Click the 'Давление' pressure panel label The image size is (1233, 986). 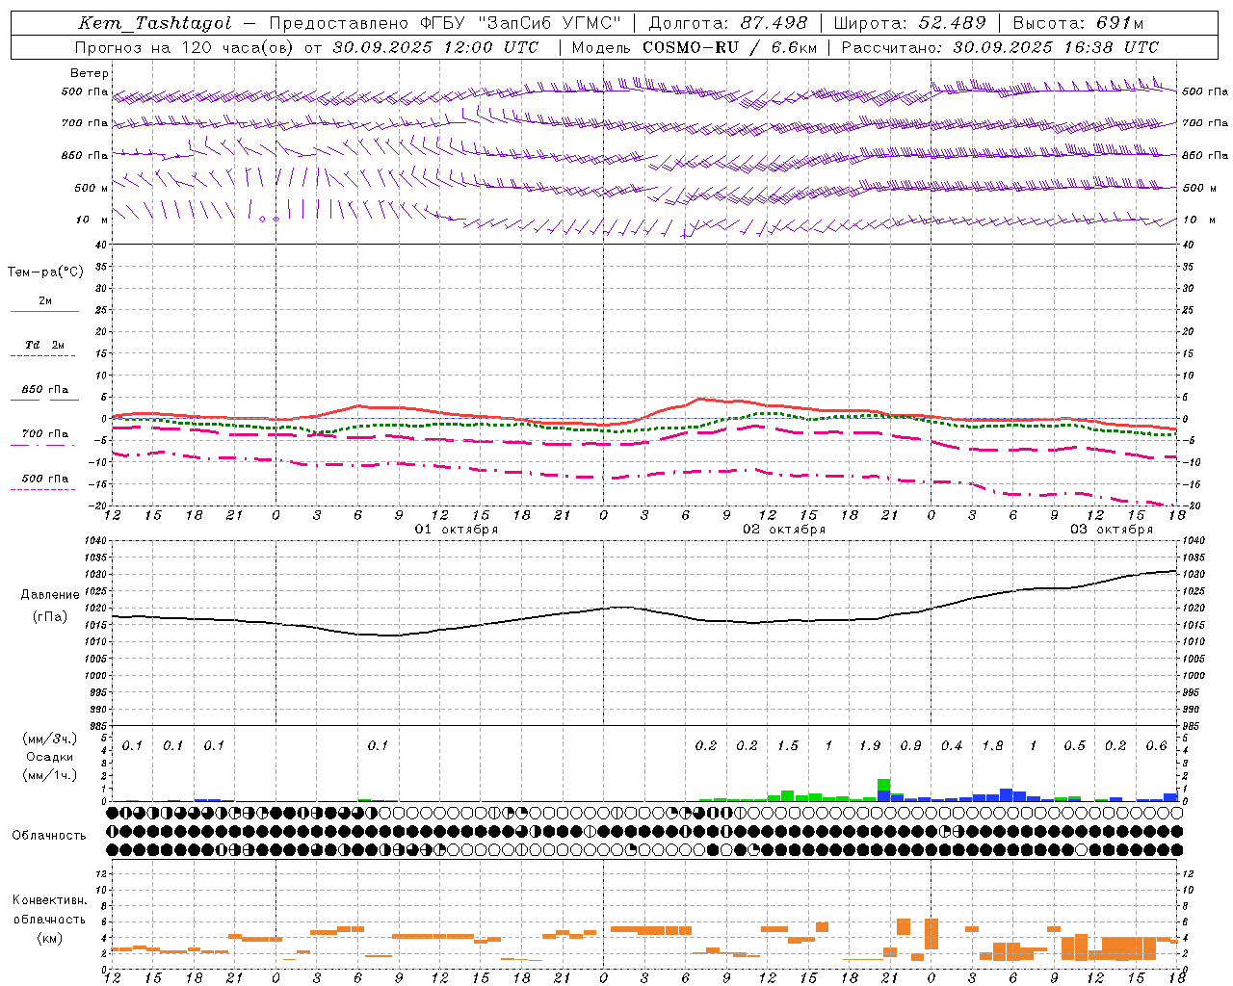point(49,595)
